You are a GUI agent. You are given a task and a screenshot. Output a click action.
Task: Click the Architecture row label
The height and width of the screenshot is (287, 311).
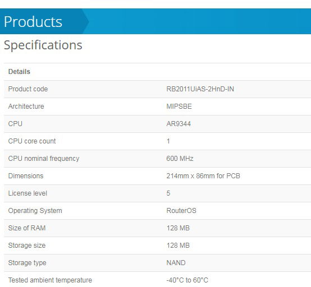(x=26, y=107)
